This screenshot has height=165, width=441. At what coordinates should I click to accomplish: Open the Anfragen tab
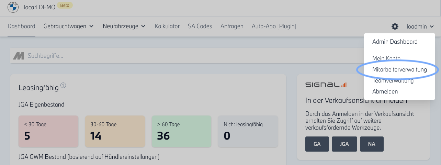click(232, 26)
